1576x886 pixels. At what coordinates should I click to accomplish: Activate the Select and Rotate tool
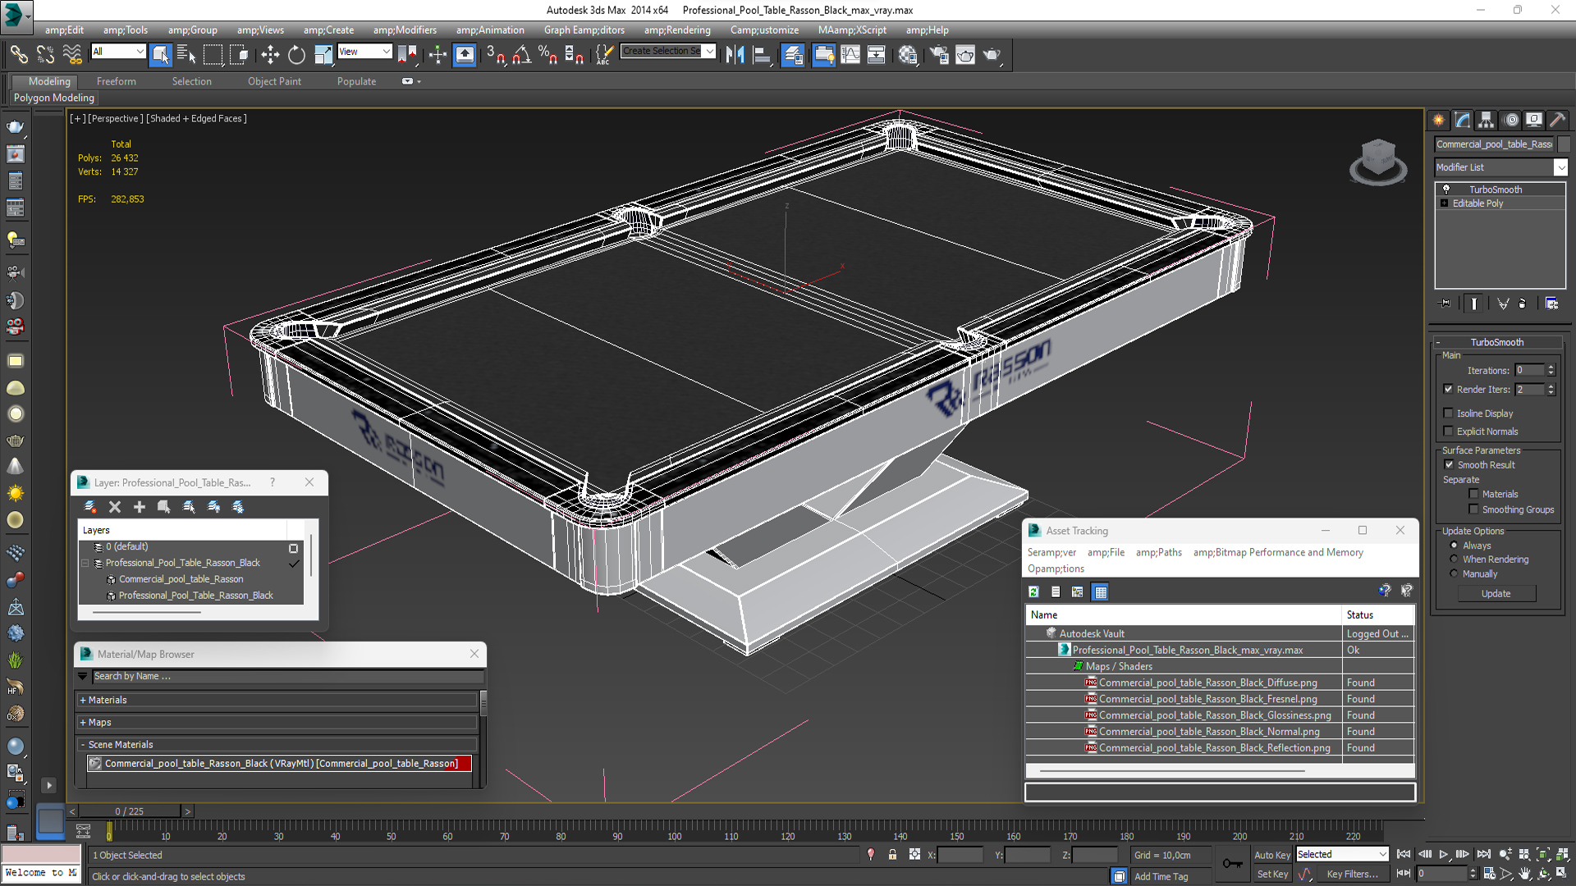[296, 55]
